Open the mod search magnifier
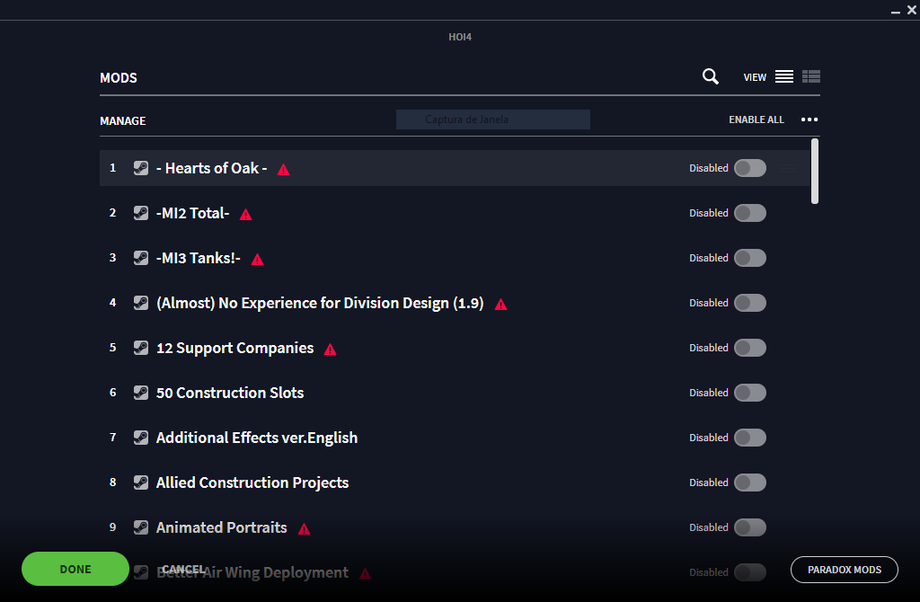This screenshot has width=920, height=602. [x=711, y=77]
